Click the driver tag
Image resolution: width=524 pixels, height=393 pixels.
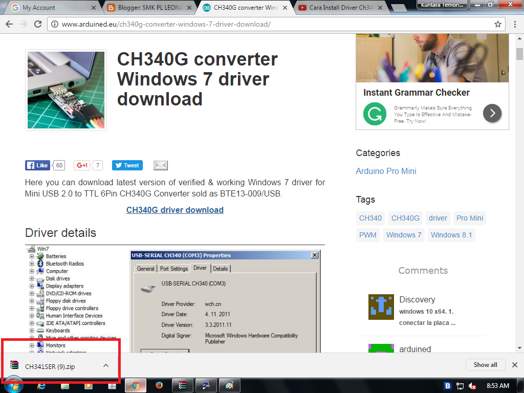438,218
